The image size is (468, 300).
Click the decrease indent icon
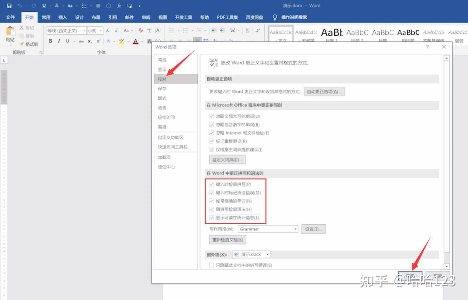(214, 31)
